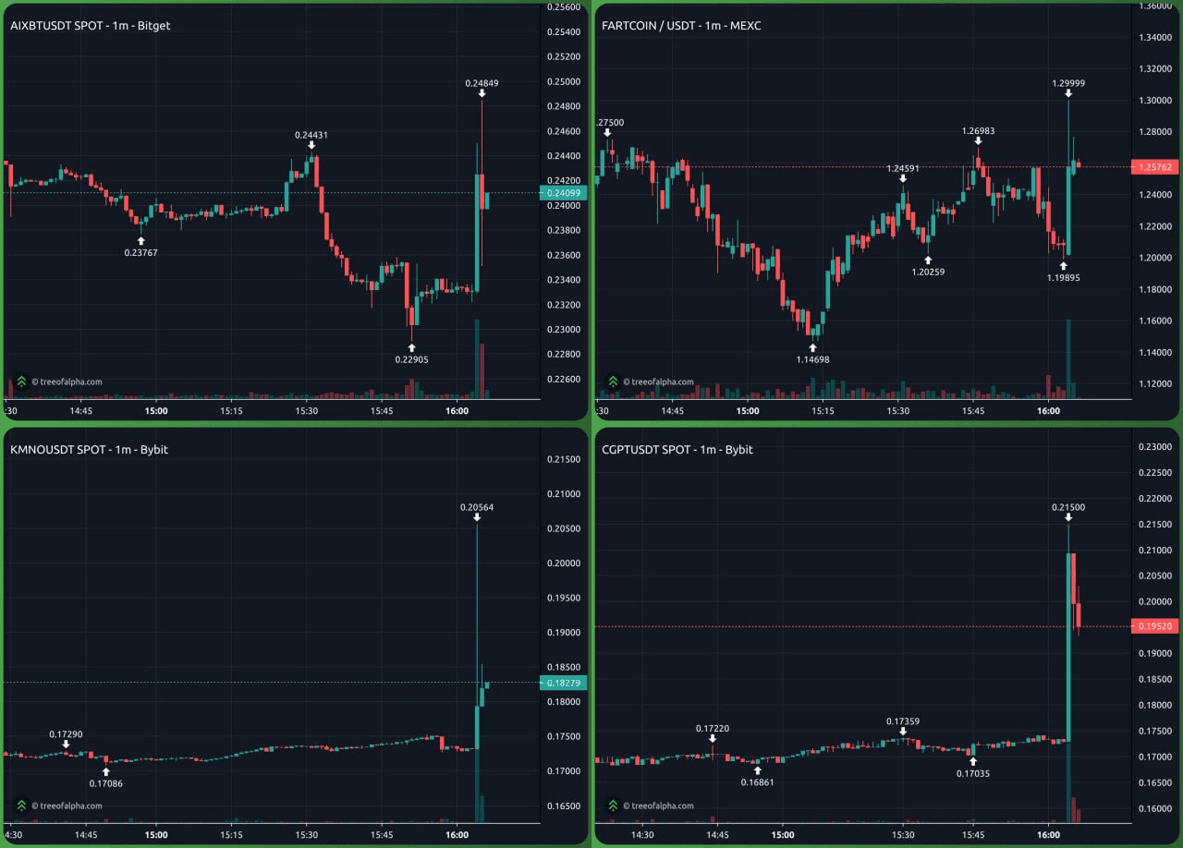Image resolution: width=1183 pixels, height=848 pixels.
Task: Click the tall 16:00 volume bar in AIXBTUSDT chart
Action: tap(477, 359)
